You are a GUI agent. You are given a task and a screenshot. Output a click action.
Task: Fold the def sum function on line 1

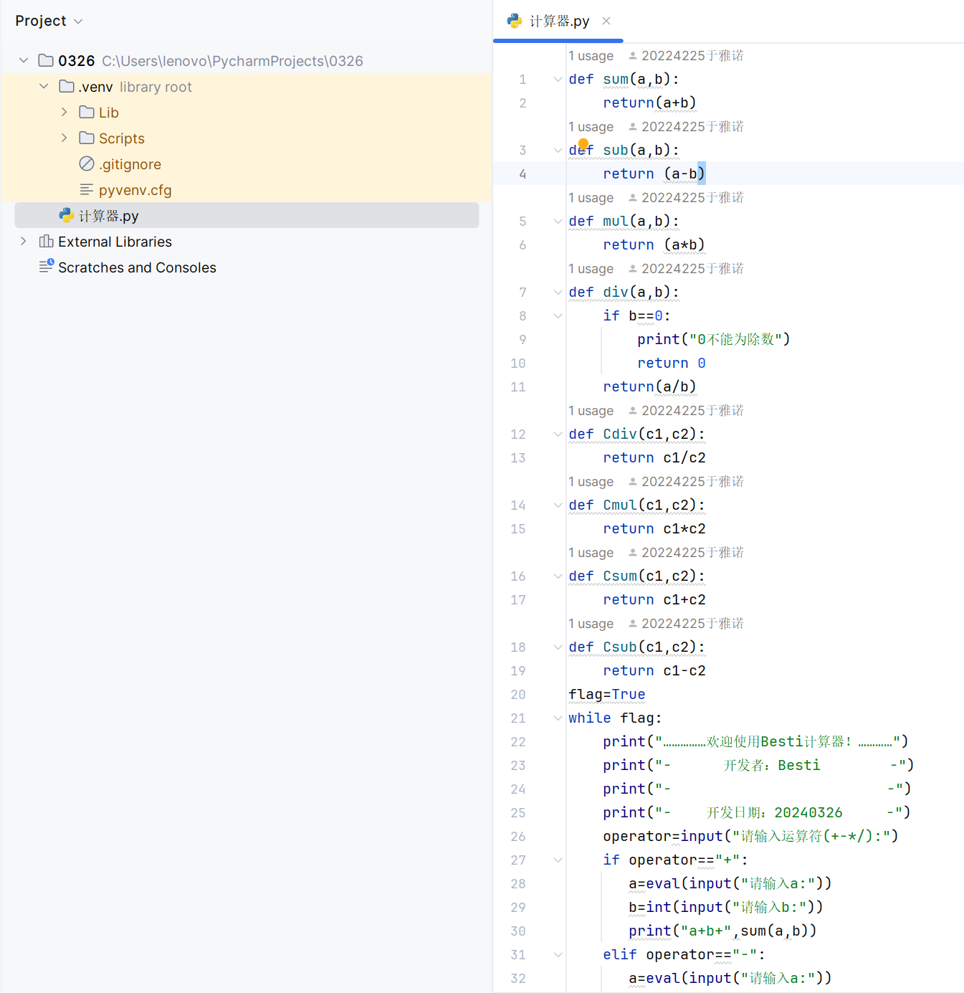click(558, 80)
